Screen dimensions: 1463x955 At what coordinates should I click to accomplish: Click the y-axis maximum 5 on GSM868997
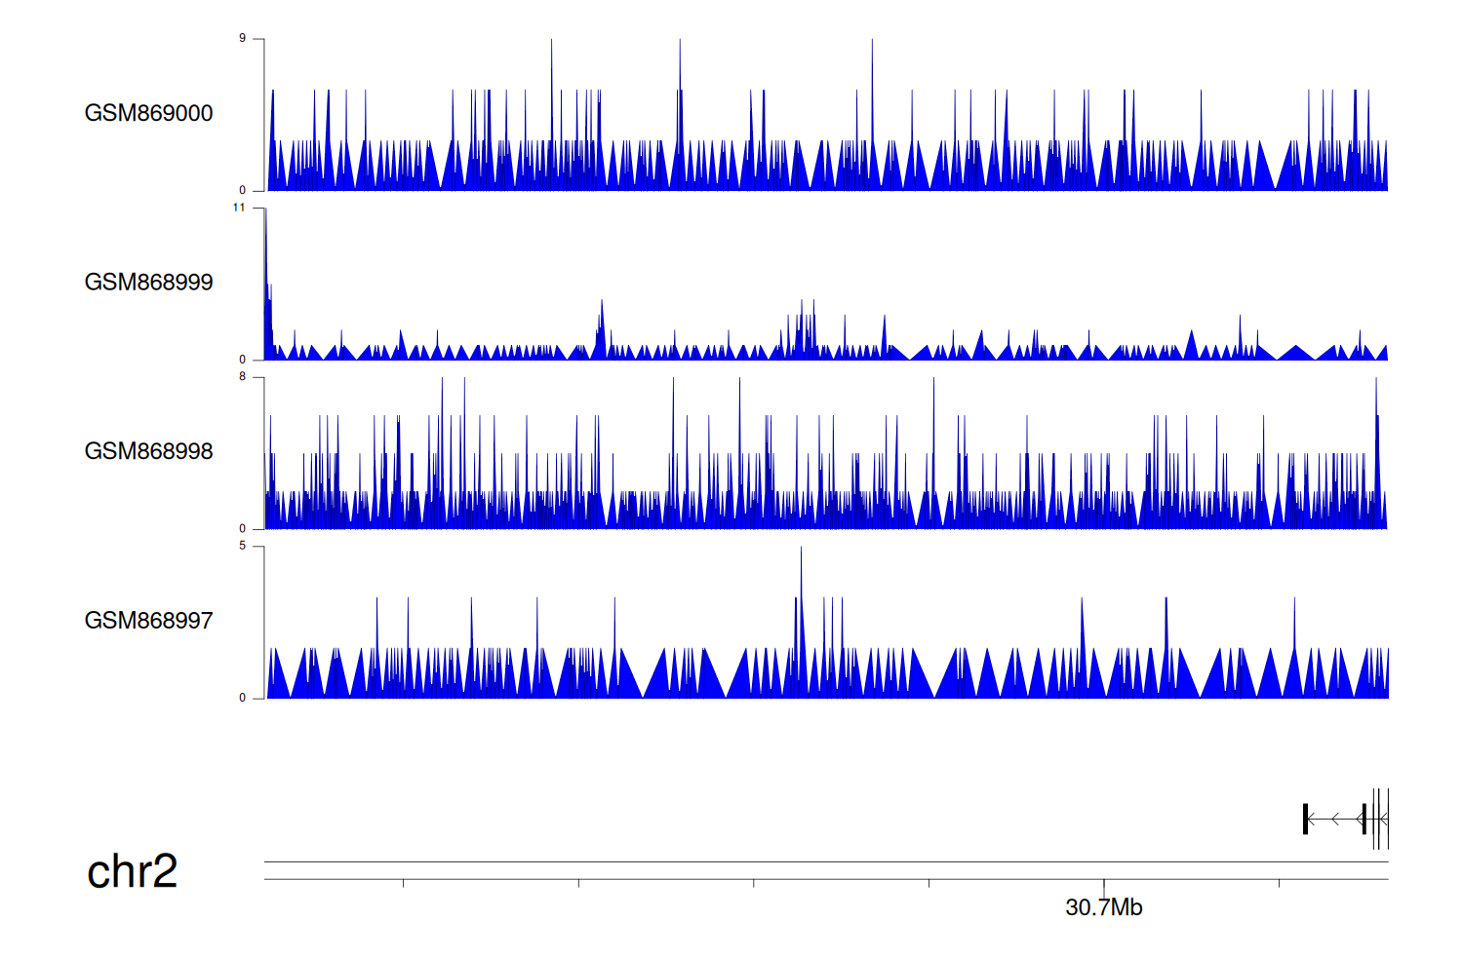[x=242, y=546]
